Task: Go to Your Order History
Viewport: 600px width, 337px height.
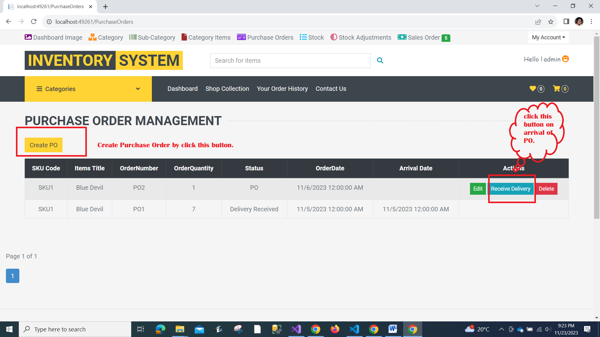Action: pos(282,89)
